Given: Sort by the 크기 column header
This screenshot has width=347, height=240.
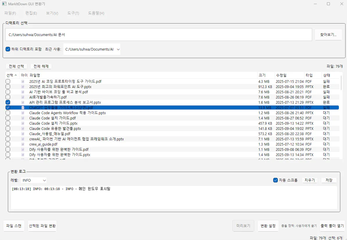Looking at the screenshot, I should pos(266,76).
